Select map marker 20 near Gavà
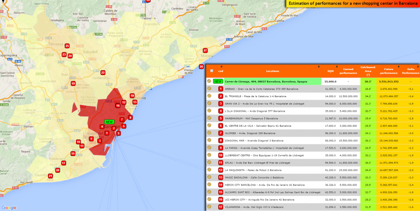Screen dimensions: 420x211 coord(57,170)
